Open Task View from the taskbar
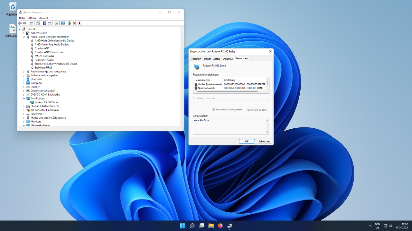This screenshot has height=231, width=412. pyautogui.click(x=201, y=226)
